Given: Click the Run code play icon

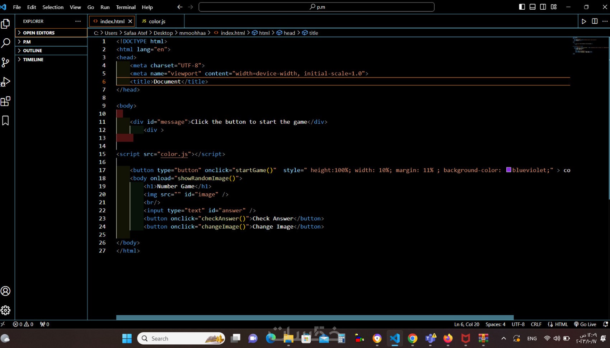Looking at the screenshot, I should pos(584,22).
